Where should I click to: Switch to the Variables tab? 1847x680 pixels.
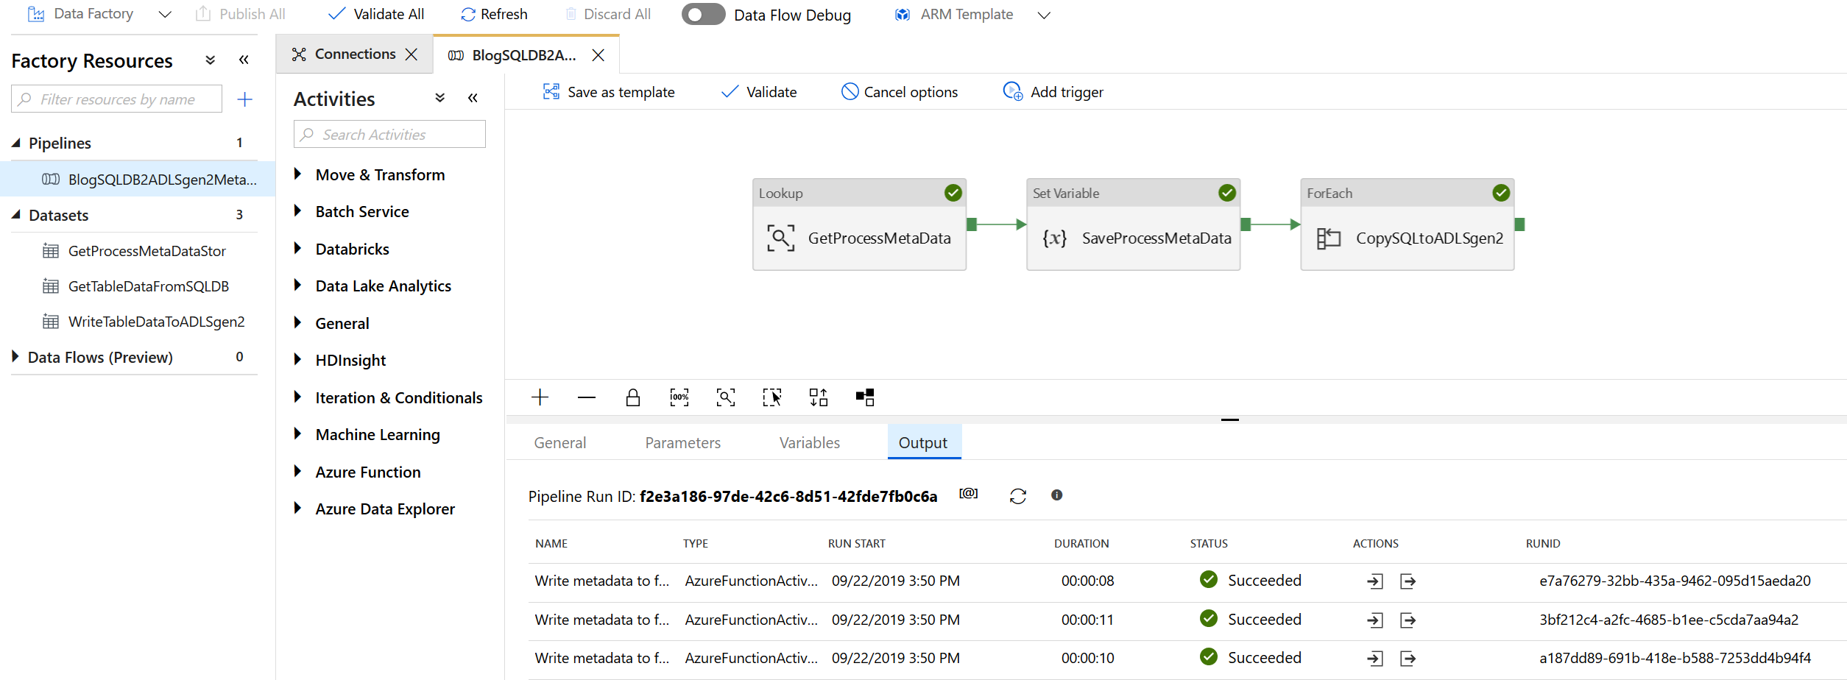pyautogui.click(x=809, y=442)
